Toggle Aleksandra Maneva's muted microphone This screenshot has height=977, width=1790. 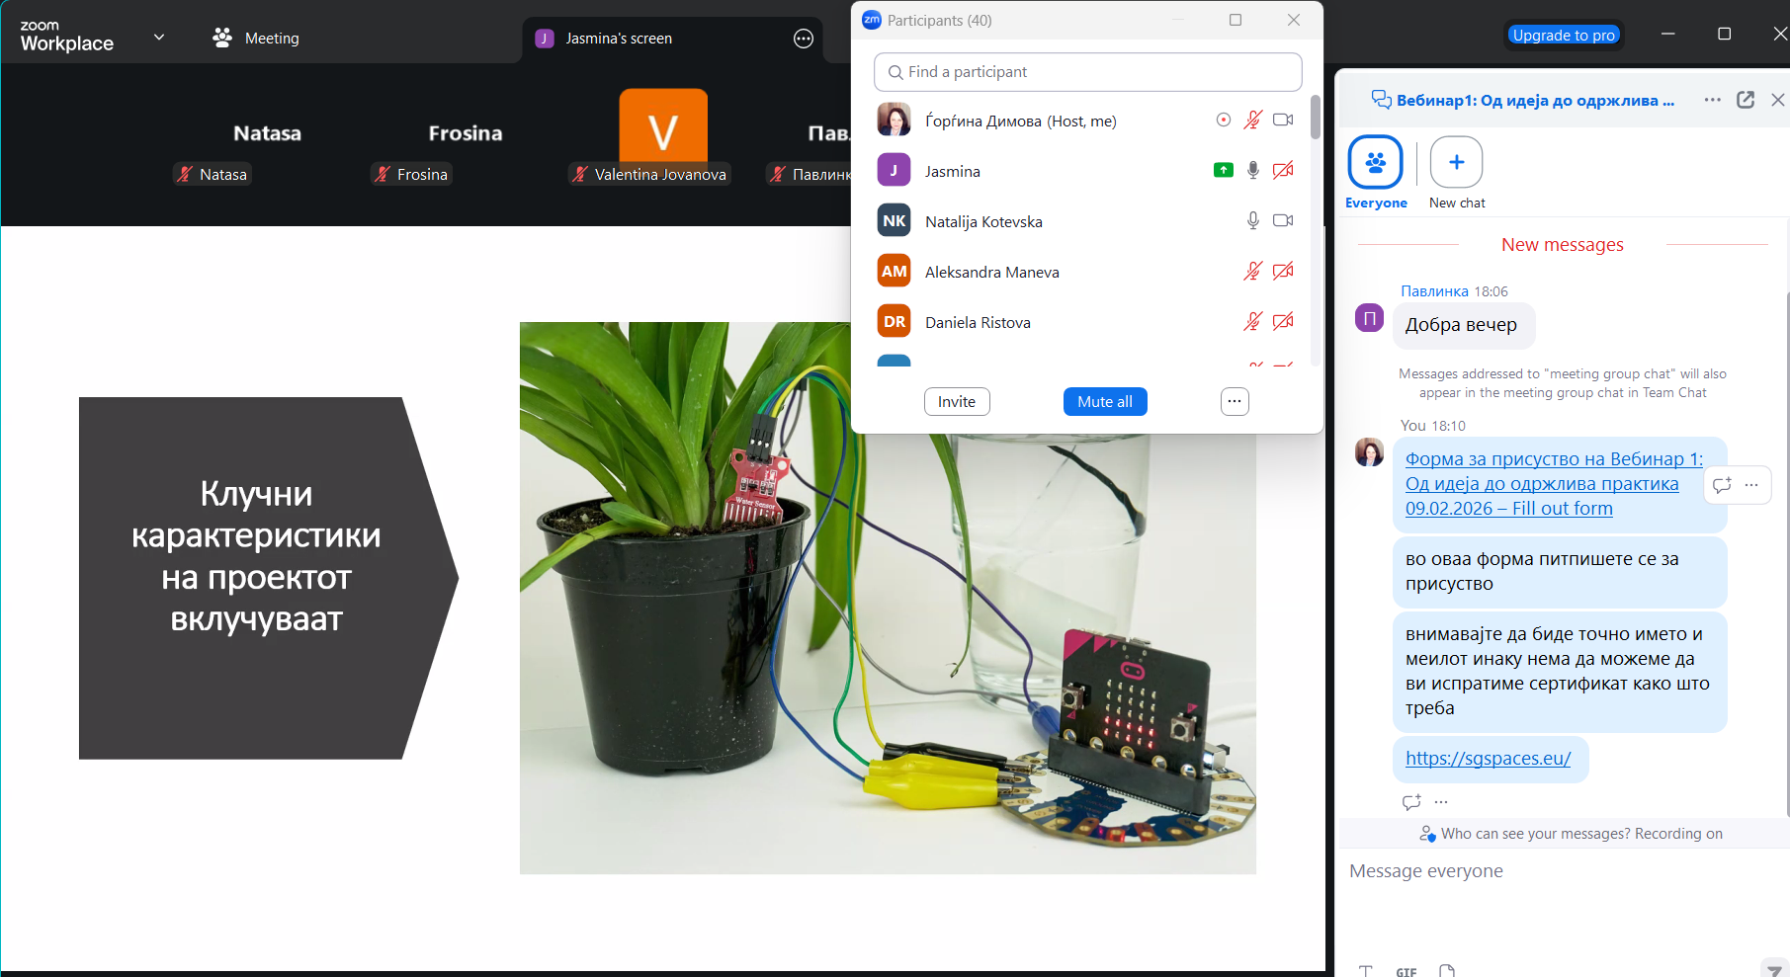[1252, 272]
